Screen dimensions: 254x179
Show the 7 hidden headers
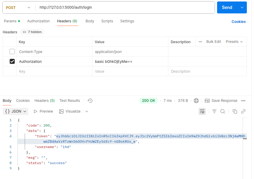tap(32, 32)
